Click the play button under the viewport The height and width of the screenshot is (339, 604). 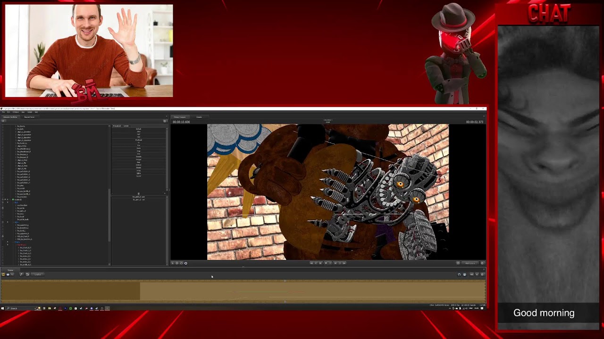330,263
